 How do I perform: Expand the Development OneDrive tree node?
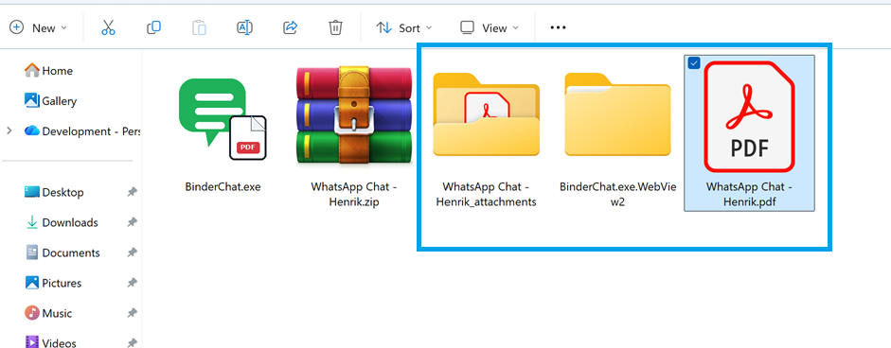(9, 131)
